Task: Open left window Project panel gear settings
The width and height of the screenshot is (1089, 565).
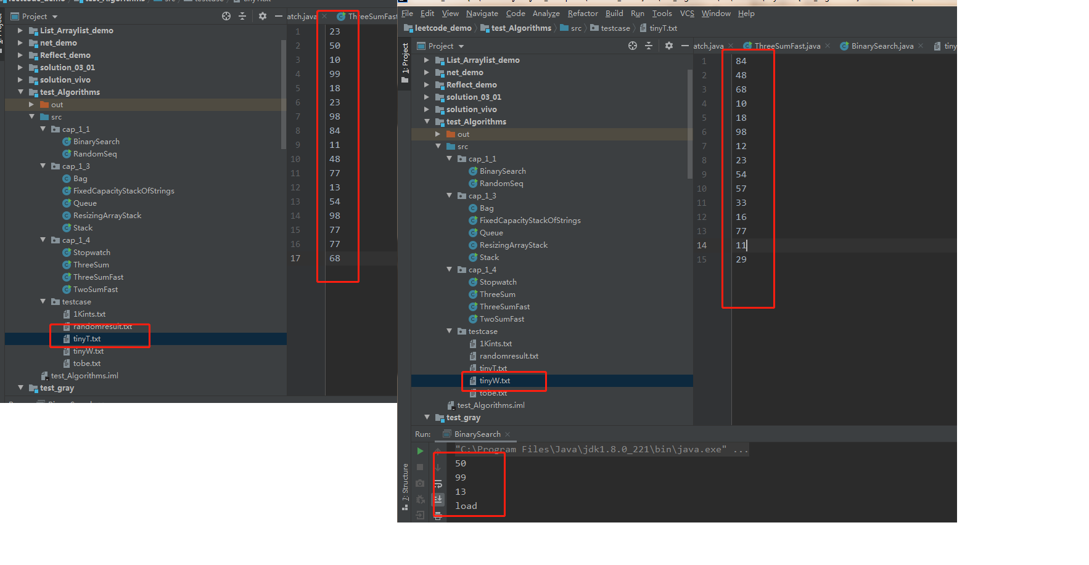Action: click(263, 16)
